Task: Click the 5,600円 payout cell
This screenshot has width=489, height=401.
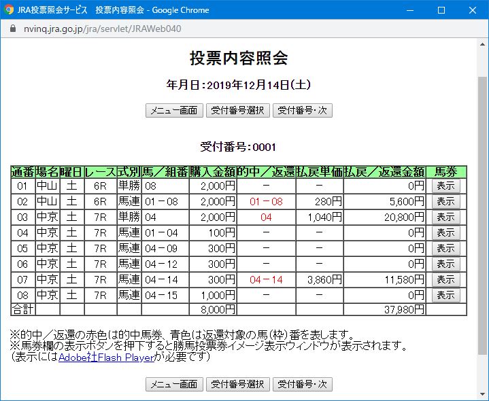Action: 384,202
